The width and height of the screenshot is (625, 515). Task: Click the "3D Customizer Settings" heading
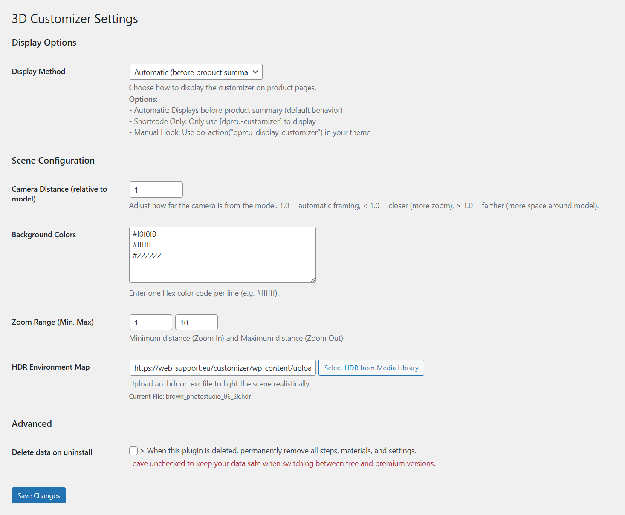point(75,18)
